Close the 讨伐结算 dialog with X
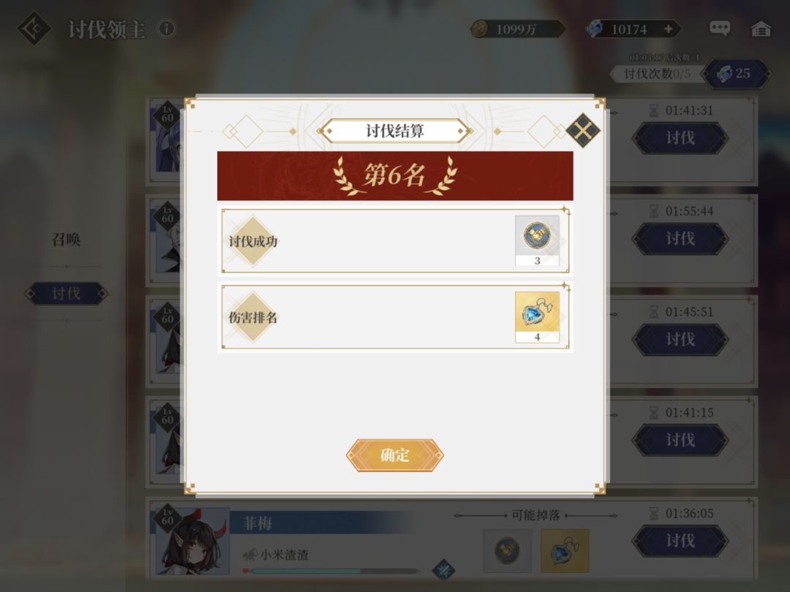790x592 pixels. pyautogui.click(x=583, y=130)
